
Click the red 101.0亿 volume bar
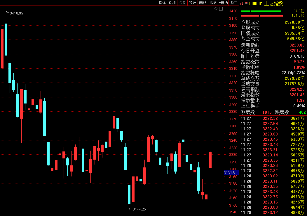click(262, 16)
